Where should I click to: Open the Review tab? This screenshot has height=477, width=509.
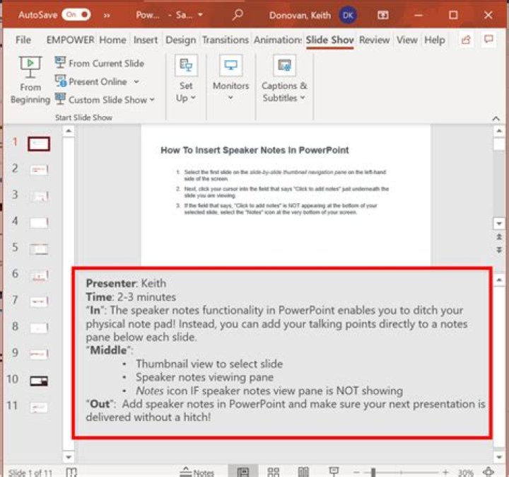tap(374, 40)
